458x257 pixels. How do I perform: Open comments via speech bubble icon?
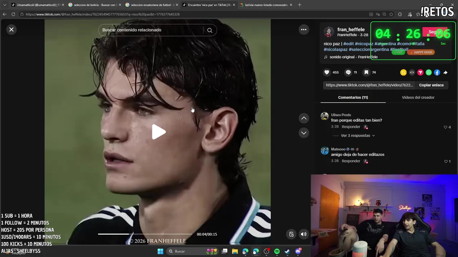pyautogui.click(x=348, y=72)
